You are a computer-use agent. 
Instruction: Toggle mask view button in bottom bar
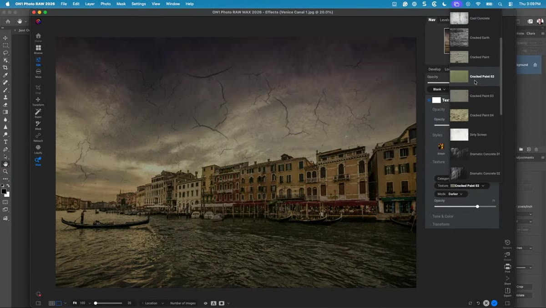222,303
